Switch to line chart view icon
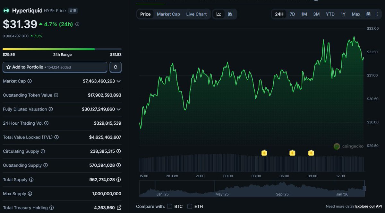This screenshot has height=213, width=385. click(219, 14)
